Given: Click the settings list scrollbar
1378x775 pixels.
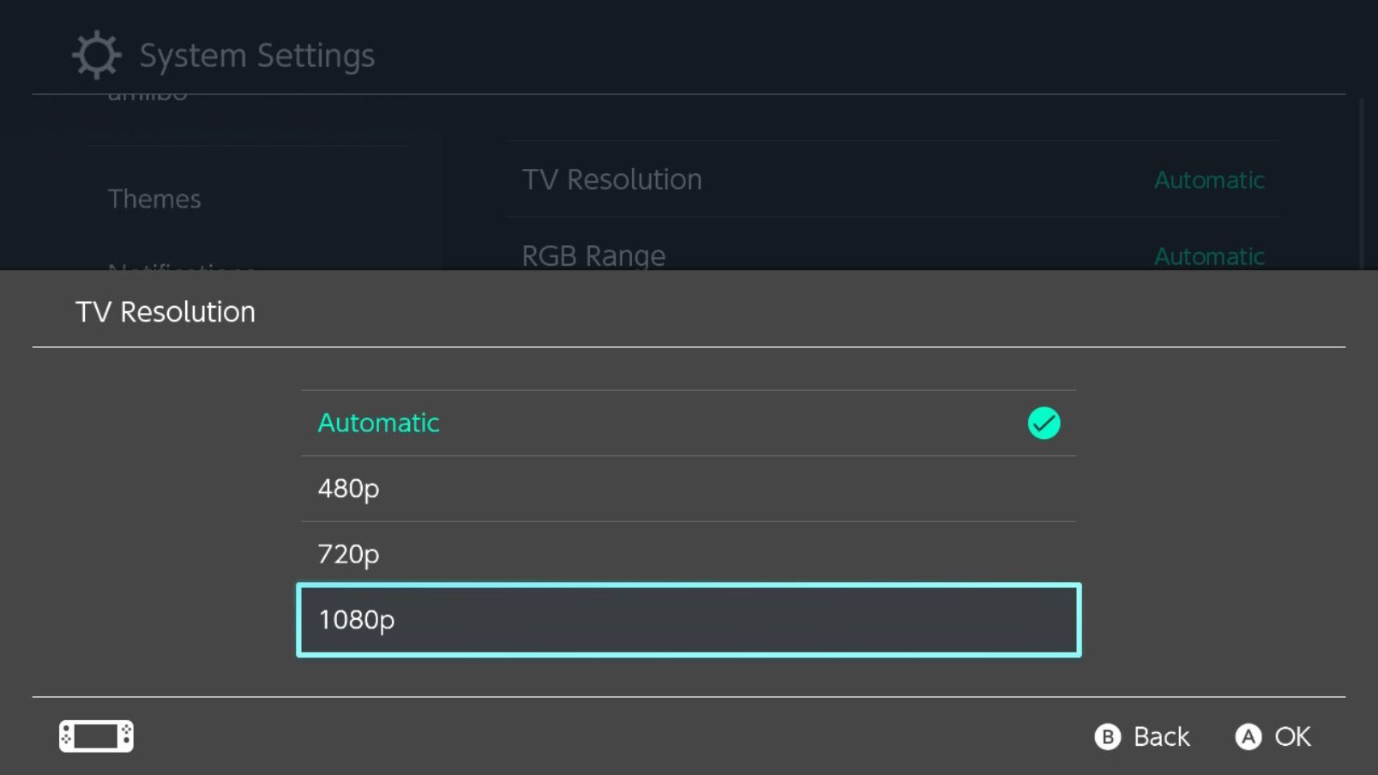Looking at the screenshot, I should (1361, 180).
